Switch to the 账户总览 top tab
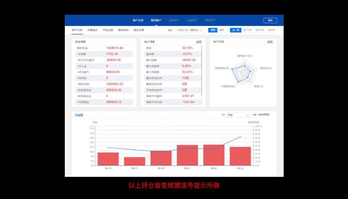The width and height of the screenshot is (348, 199). pyautogui.click(x=138, y=20)
